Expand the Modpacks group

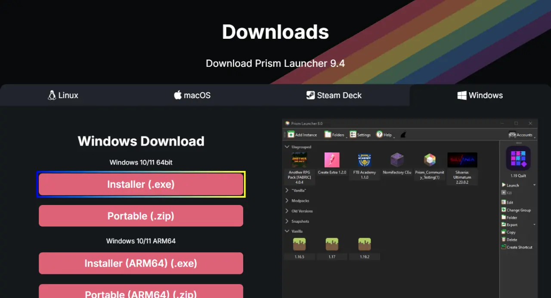coord(287,200)
